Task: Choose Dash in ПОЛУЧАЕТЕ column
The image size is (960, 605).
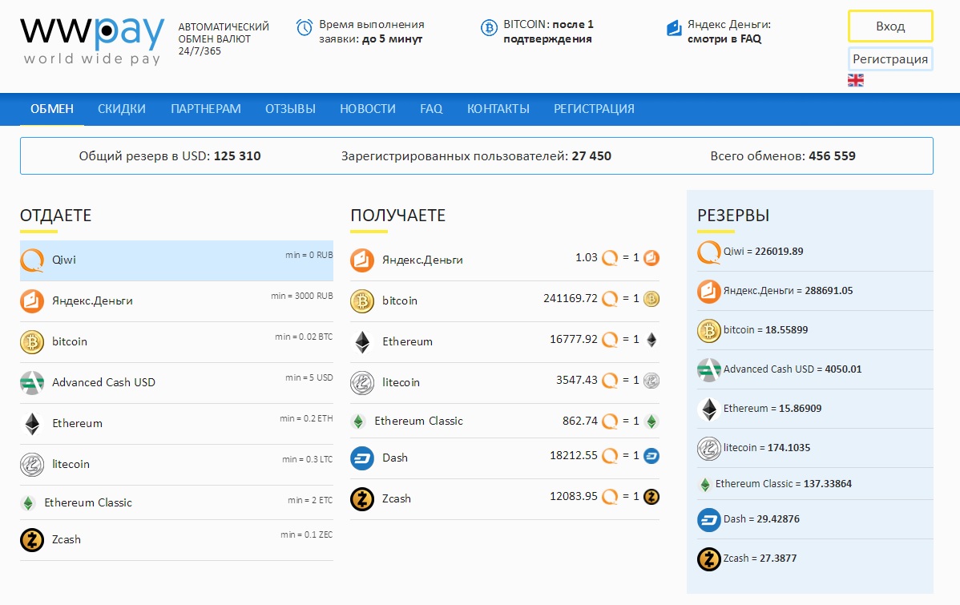Action: point(505,458)
